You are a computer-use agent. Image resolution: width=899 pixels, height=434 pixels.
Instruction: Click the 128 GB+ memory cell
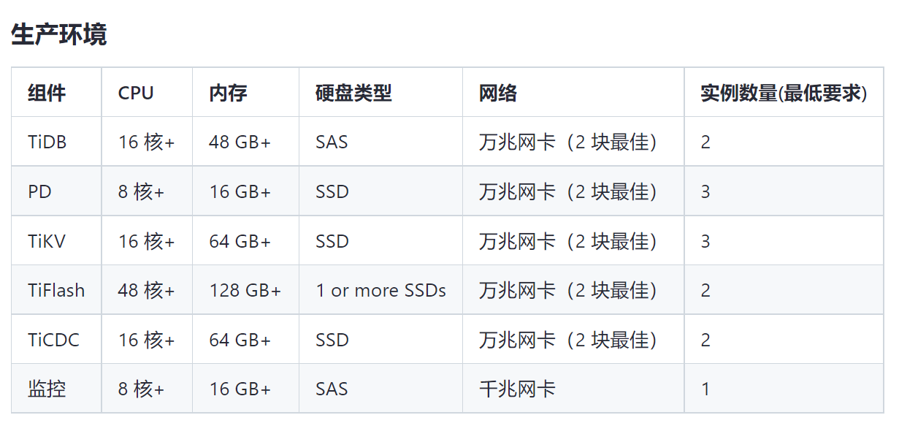[x=245, y=290]
